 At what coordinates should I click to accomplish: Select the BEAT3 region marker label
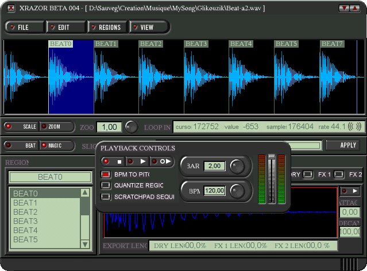coord(196,44)
